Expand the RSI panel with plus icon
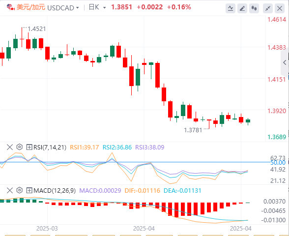Image resolution: width=289 pixels, height=236 pixels. click(x=29, y=147)
